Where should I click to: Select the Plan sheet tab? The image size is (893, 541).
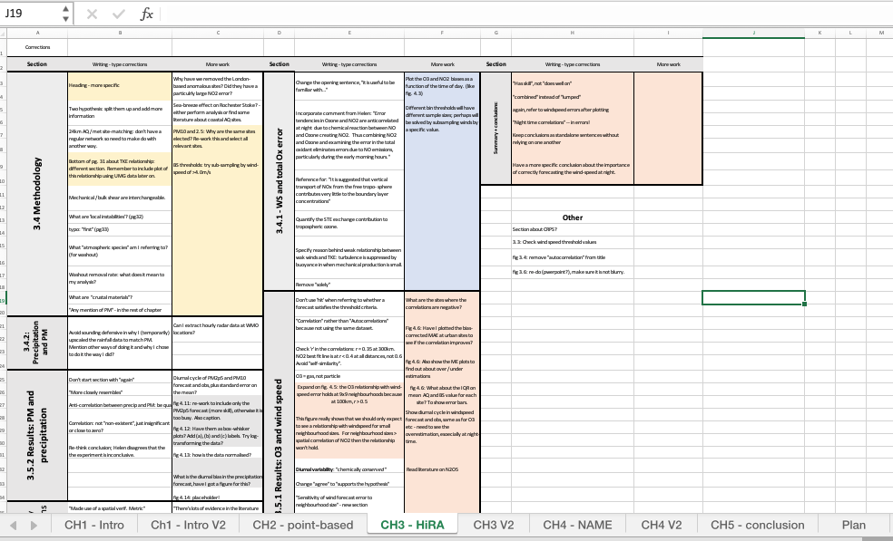coord(853,525)
